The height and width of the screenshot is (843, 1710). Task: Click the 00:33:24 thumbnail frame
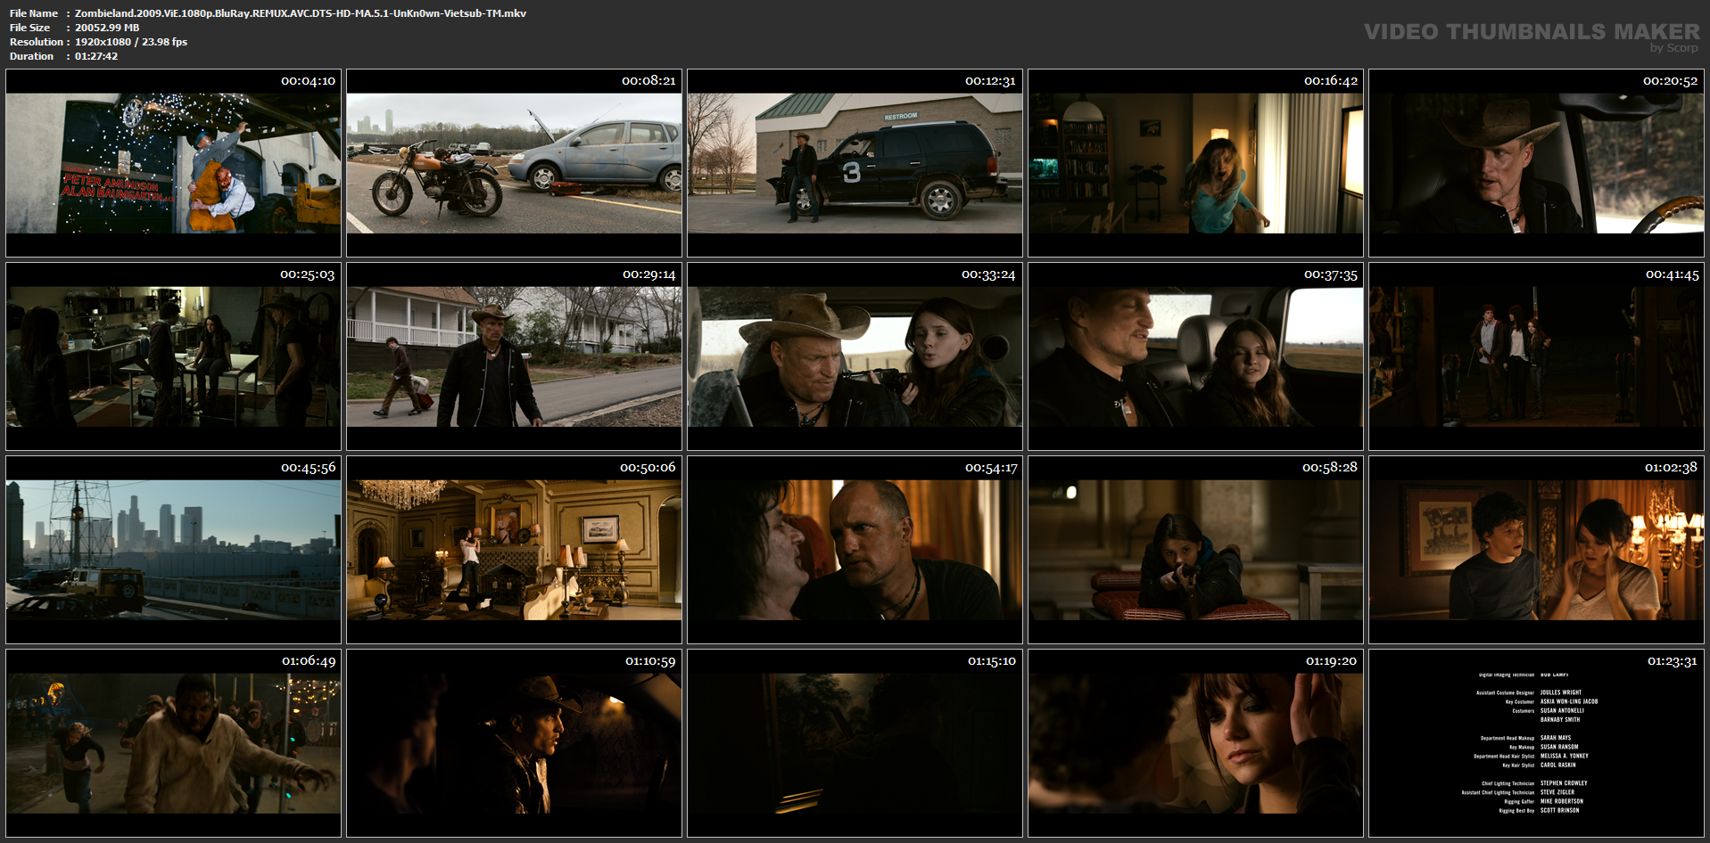(855, 356)
